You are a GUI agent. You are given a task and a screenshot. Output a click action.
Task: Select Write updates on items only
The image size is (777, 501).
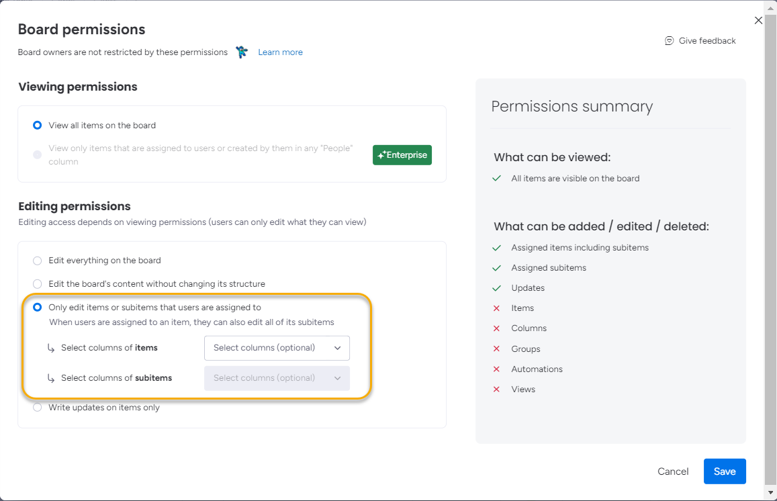point(38,408)
